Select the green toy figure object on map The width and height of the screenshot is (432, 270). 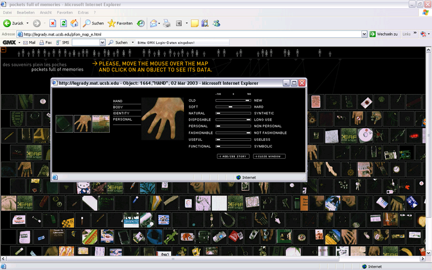(171, 236)
